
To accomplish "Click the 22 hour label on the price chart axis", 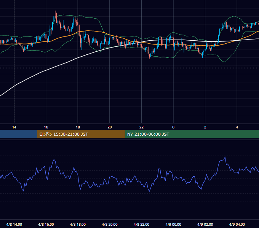I will pyautogui.click(x=141, y=127).
